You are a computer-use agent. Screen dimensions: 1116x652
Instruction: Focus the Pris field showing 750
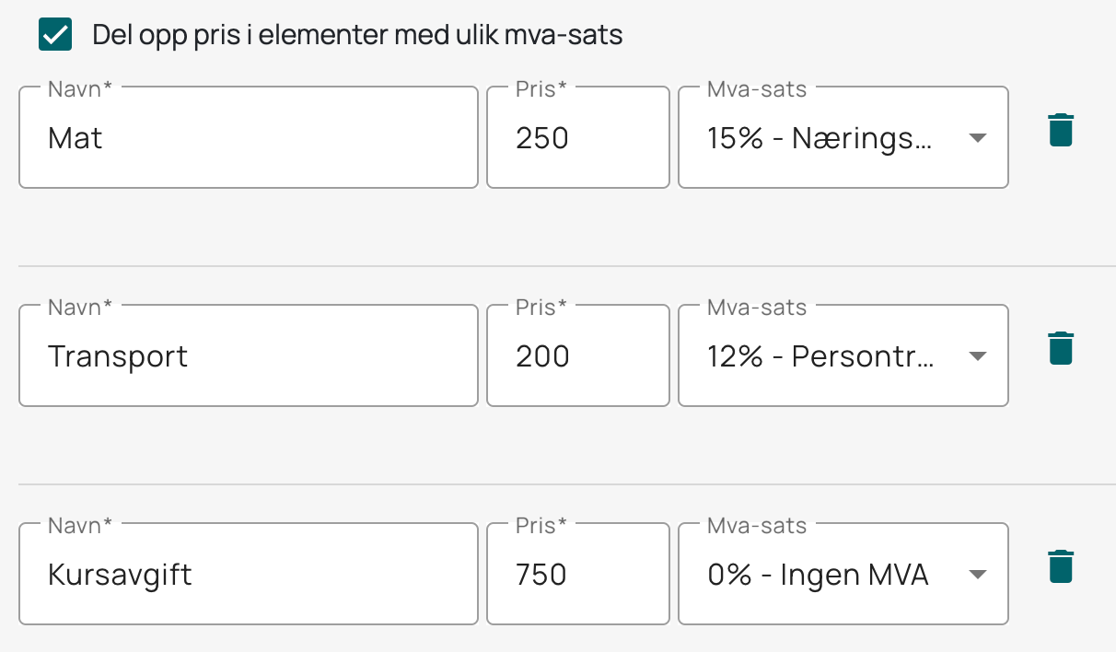tap(578, 574)
